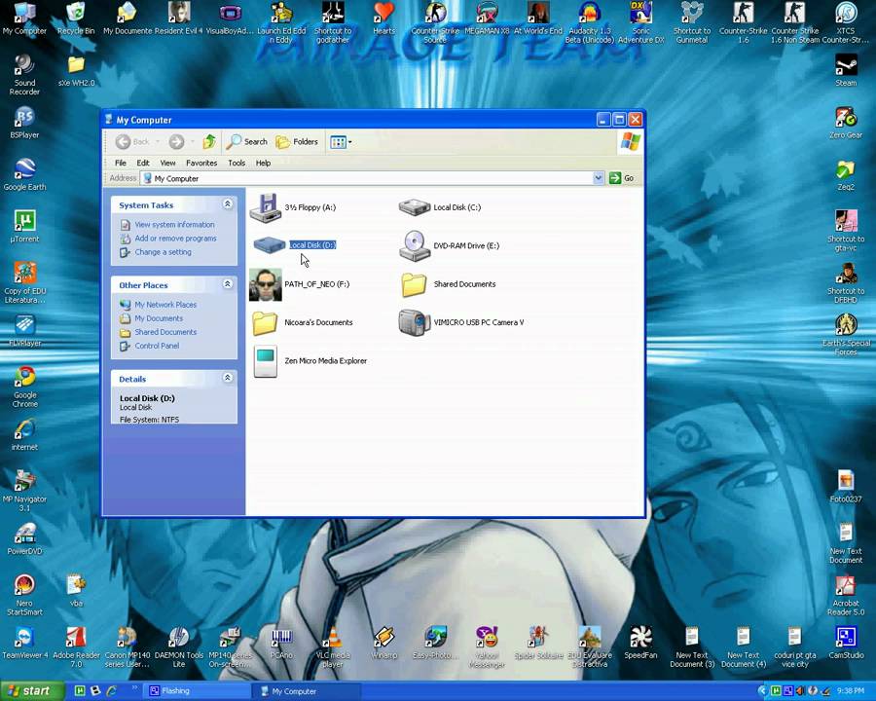Switch to Flashing taskbar window

coord(196,691)
